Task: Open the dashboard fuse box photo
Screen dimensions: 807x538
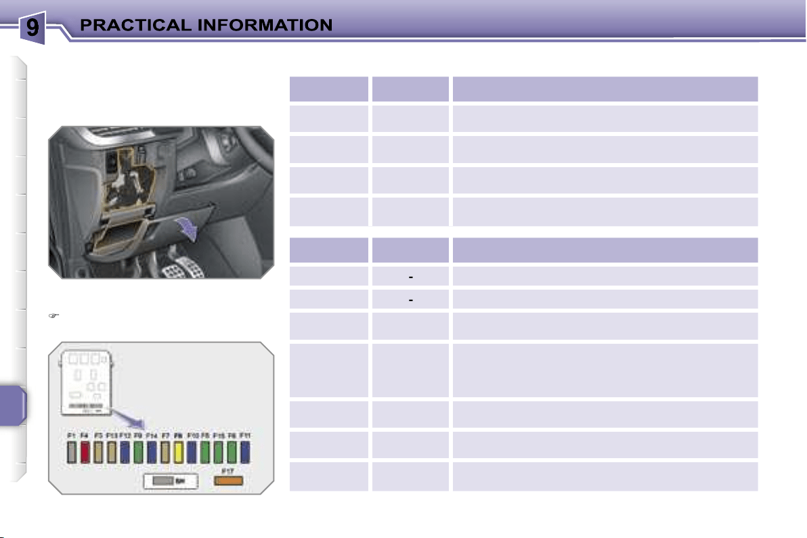Action: 161,202
